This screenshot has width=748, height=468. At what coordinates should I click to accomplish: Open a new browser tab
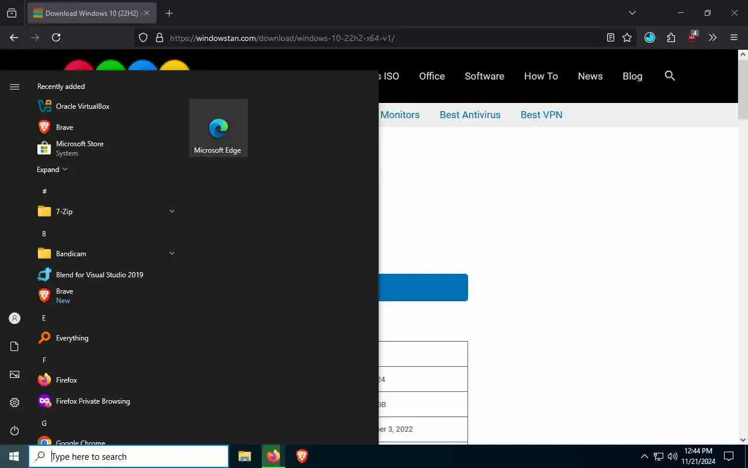[169, 13]
